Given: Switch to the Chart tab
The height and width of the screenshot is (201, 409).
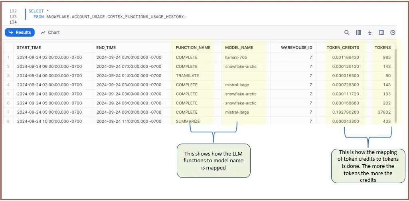Looking at the screenshot, I should click(x=50, y=32).
